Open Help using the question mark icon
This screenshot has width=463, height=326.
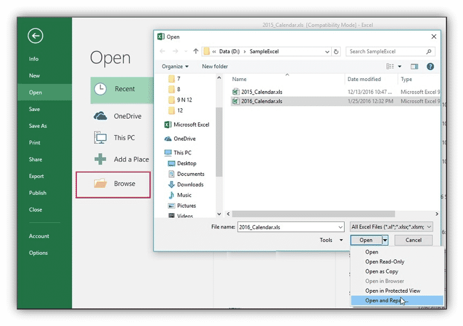(430, 66)
